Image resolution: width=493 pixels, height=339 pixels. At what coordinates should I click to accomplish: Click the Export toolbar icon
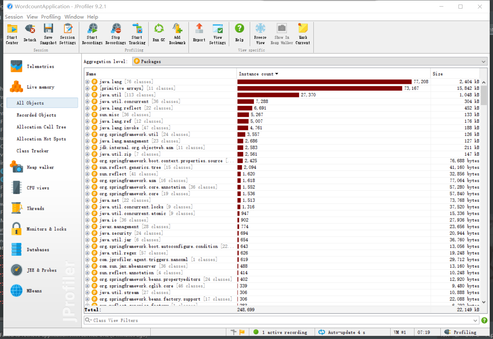[199, 34]
